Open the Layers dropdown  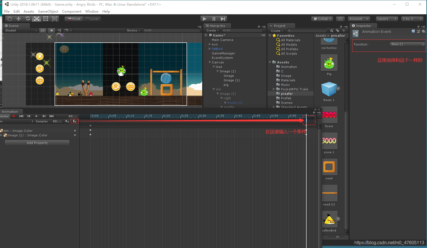[387, 19]
